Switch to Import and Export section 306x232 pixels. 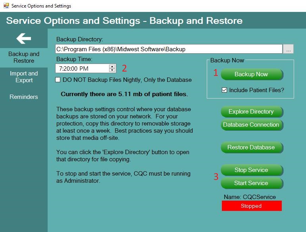pyautogui.click(x=24, y=77)
